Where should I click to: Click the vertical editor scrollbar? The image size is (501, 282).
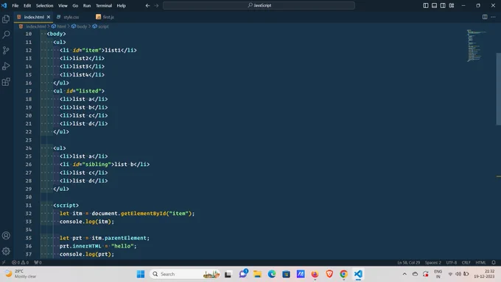[499, 89]
